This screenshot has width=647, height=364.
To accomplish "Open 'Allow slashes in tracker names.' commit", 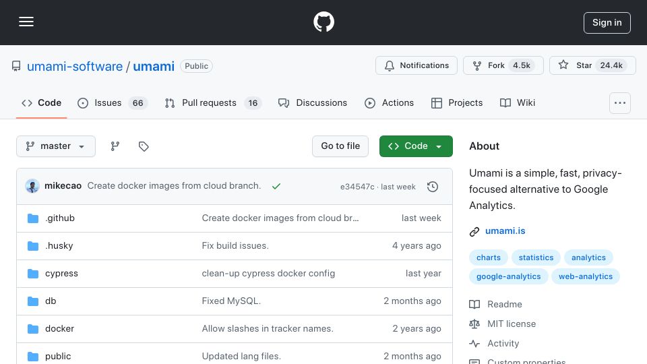I will (x=268, y=328).
